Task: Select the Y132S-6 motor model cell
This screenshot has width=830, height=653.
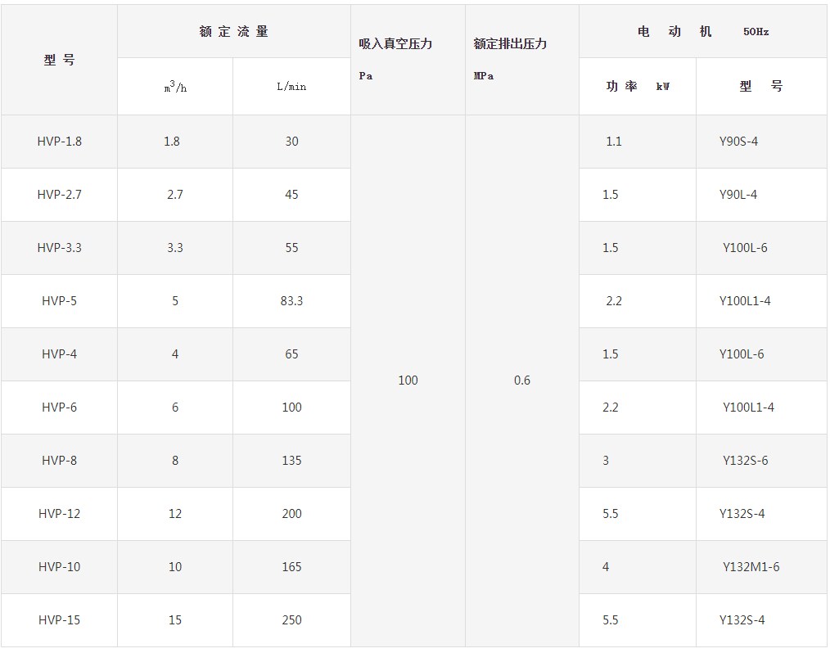Action: coord(745,461)
